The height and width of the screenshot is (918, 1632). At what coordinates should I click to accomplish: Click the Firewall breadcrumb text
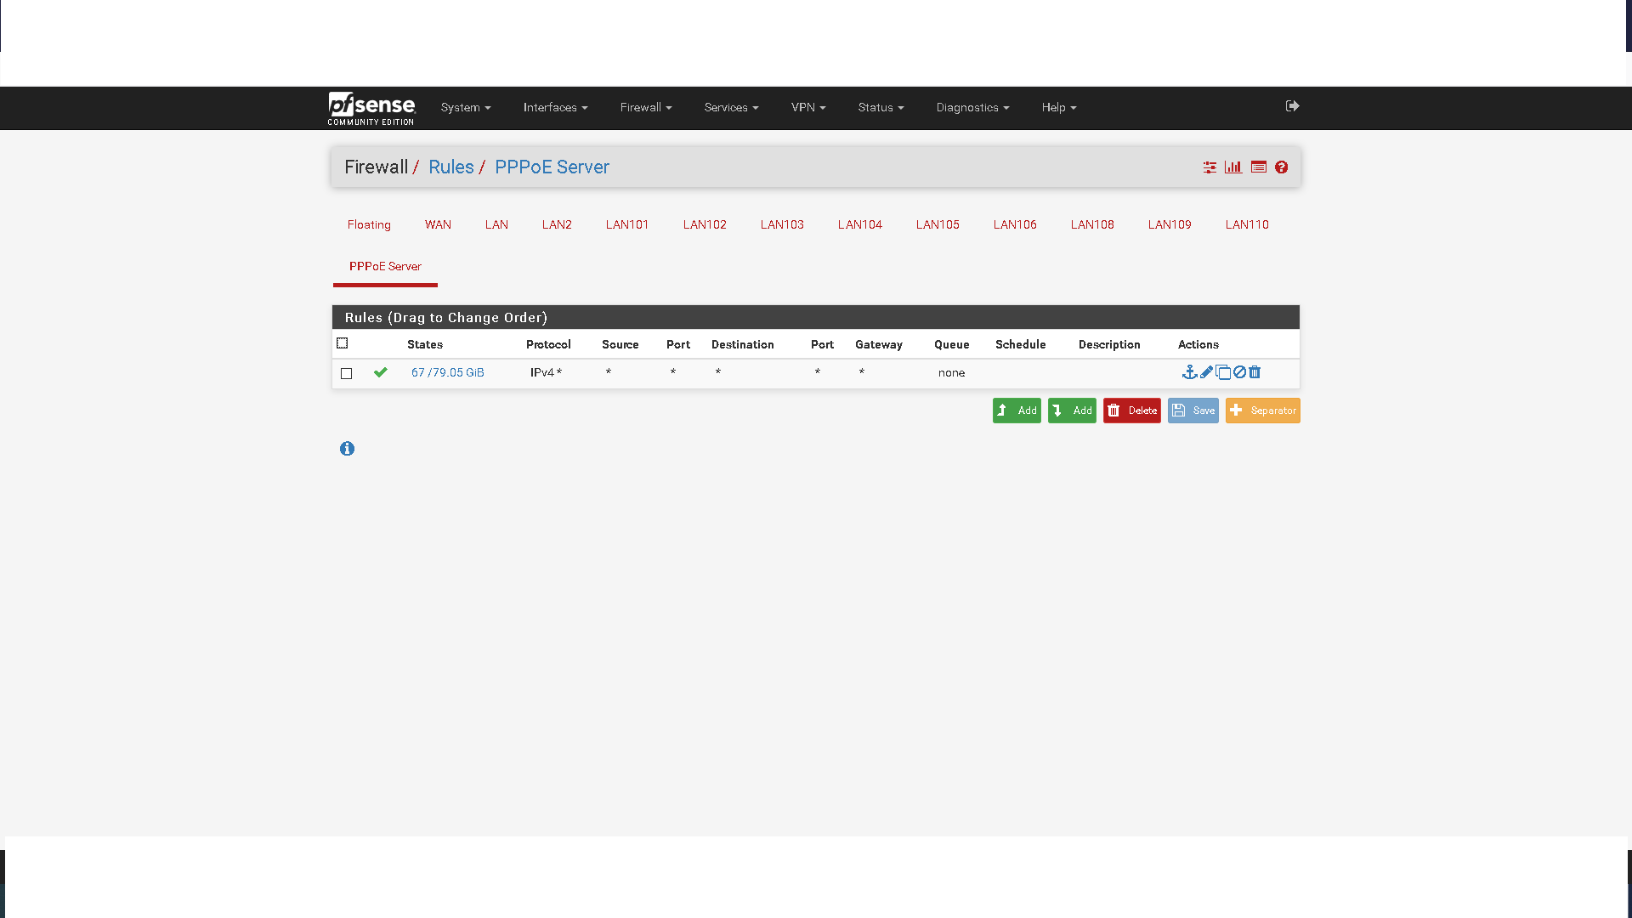[377, 167]
